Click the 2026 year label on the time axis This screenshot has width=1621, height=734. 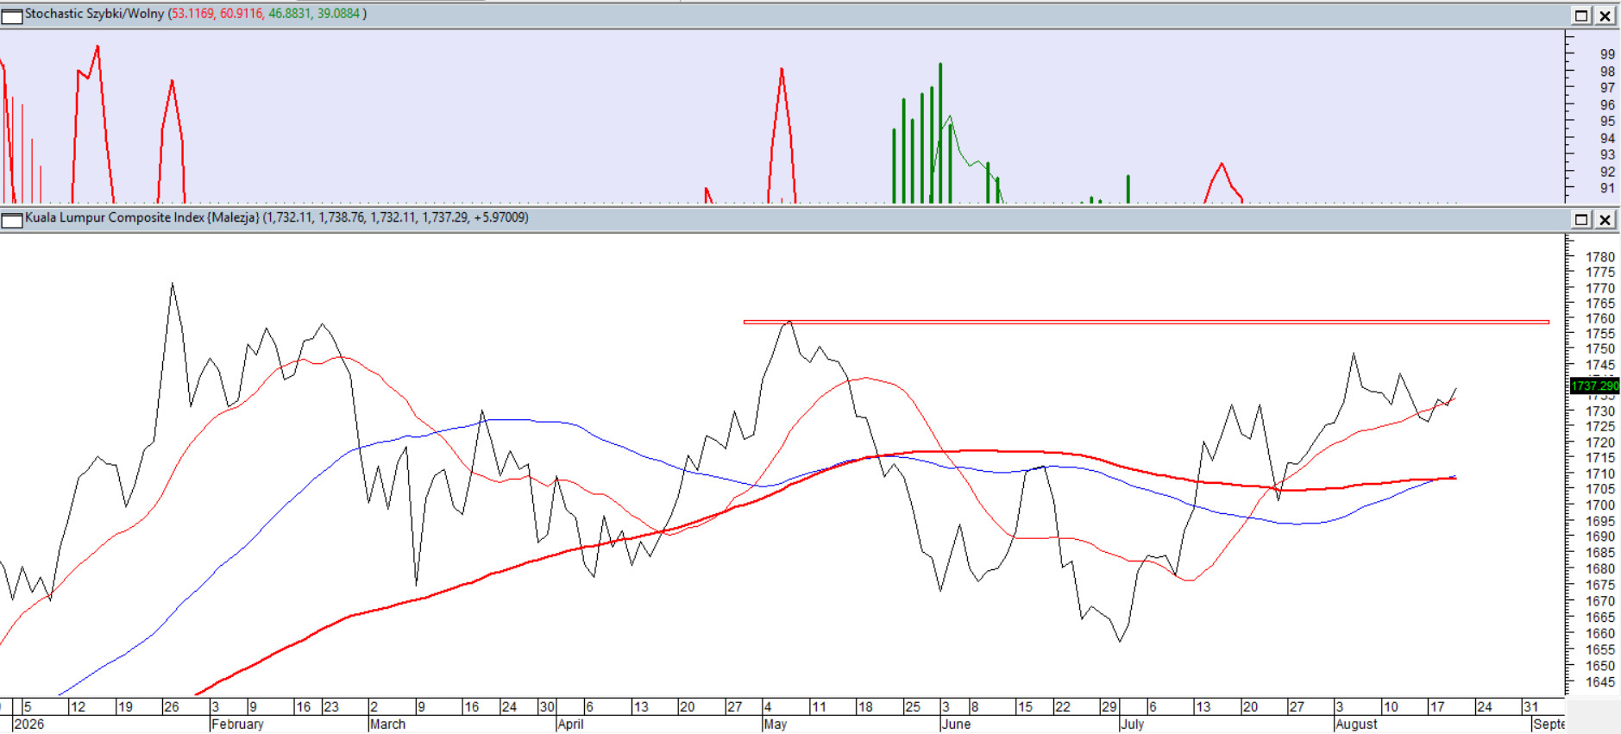[x=29, y=725]
